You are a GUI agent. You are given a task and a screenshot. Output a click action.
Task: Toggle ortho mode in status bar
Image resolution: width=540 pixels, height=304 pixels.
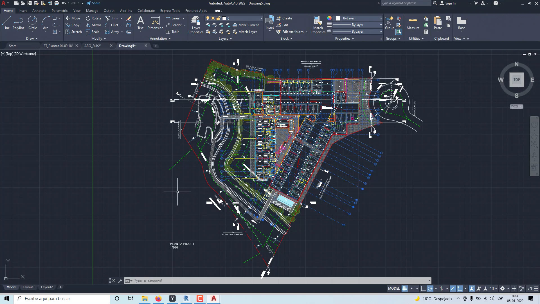423,289
